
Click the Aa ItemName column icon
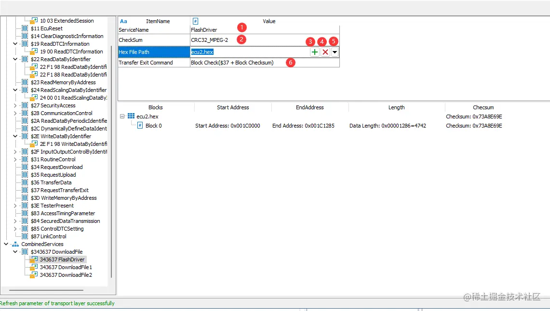pos(123,21)
